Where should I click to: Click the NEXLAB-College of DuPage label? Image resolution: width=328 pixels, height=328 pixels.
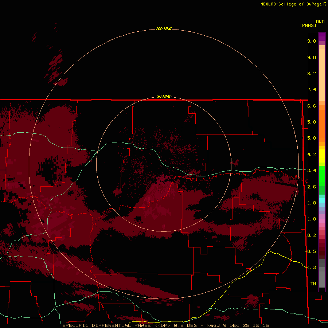coord(291,4)
